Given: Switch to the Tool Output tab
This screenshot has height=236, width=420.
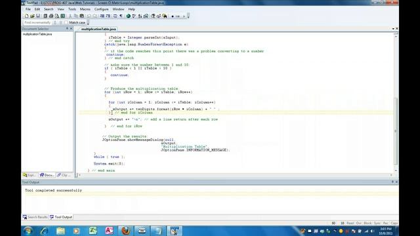Looking at the screenshot, I should [x=61, y=217].
